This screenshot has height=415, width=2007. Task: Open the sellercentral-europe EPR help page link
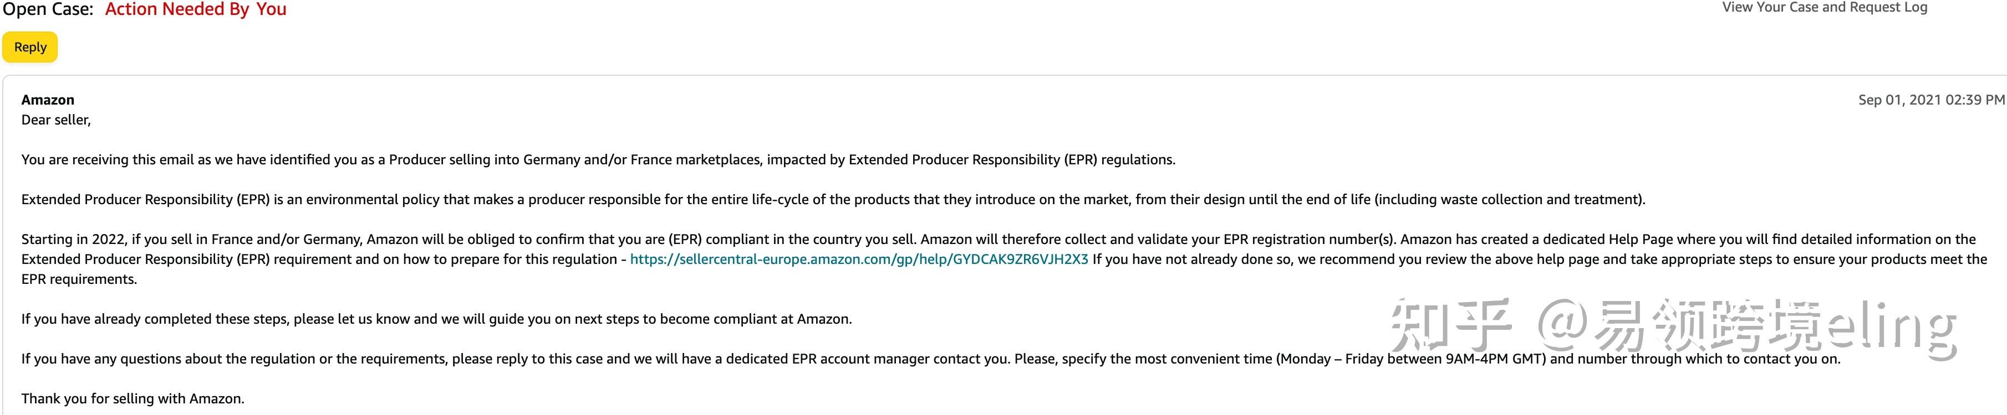859,259
